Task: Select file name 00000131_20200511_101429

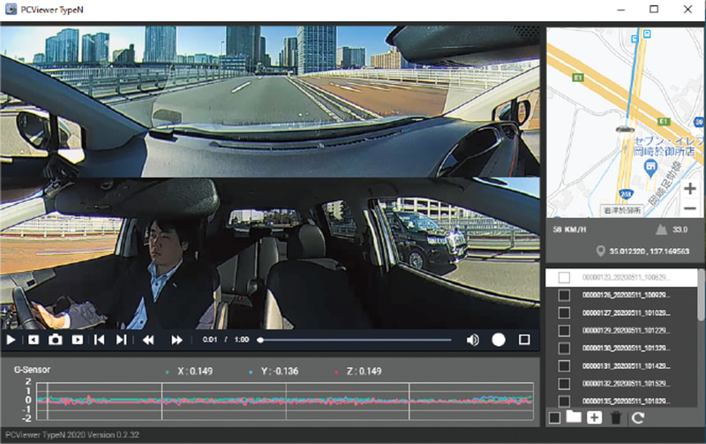Action: pyautogui.click(x=626, y=366)
